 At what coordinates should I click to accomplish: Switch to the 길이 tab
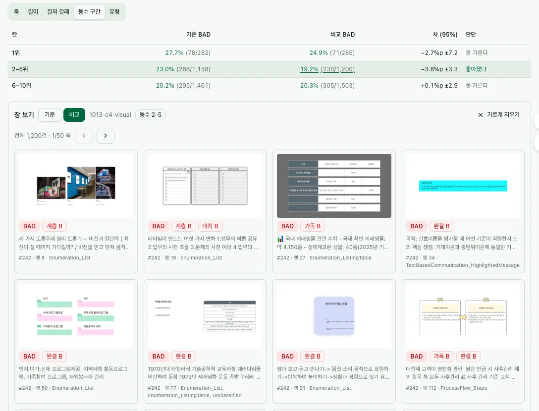pos(33,12)
